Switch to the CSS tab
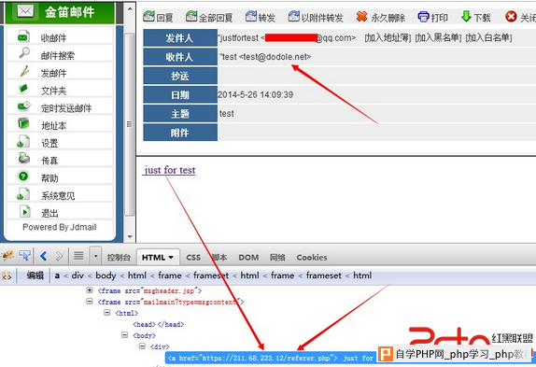Viewport: 536px width, 367px height. 193,258
